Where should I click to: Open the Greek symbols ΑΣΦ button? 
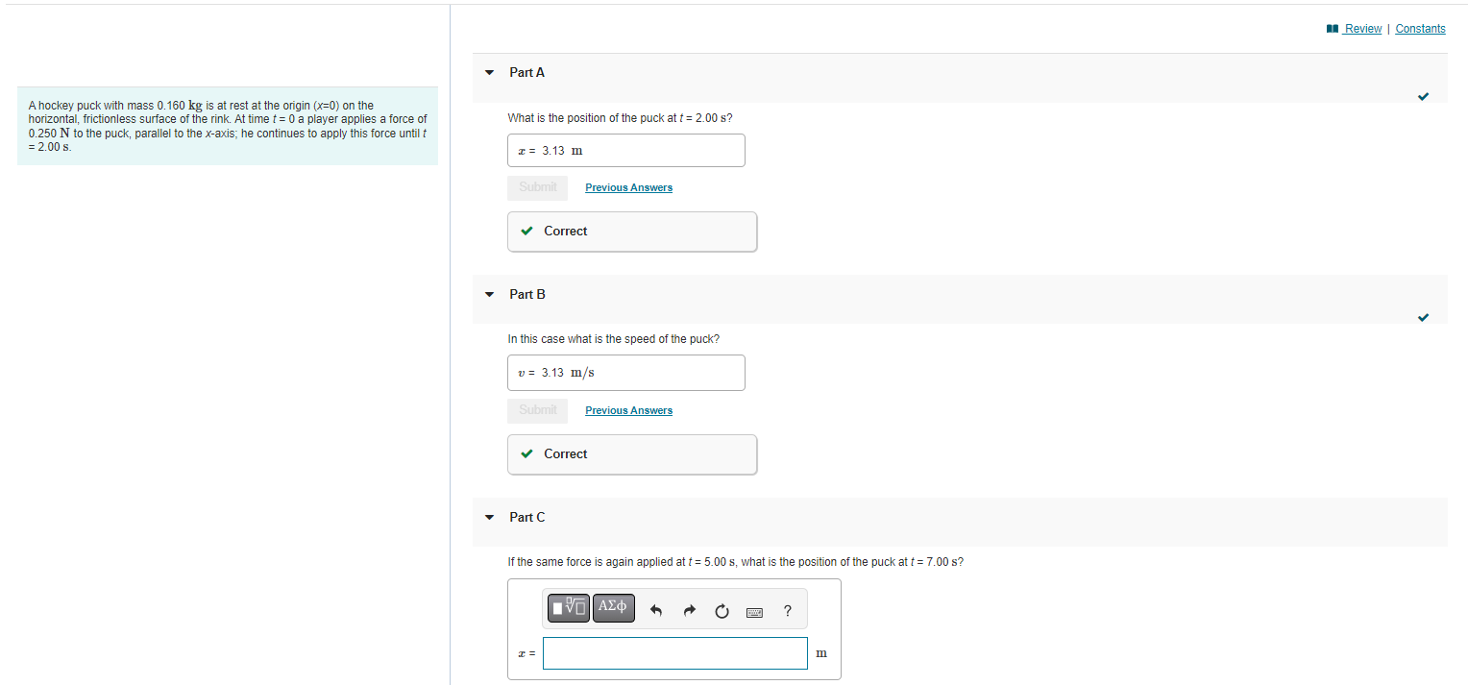point(613,607)
